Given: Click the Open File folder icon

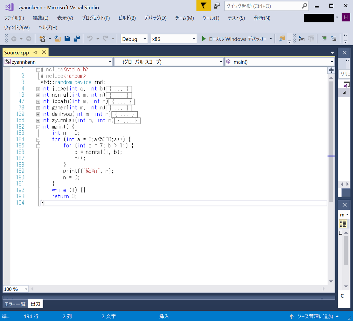Looking at the screenshot, I should click(x=58, y=39).
